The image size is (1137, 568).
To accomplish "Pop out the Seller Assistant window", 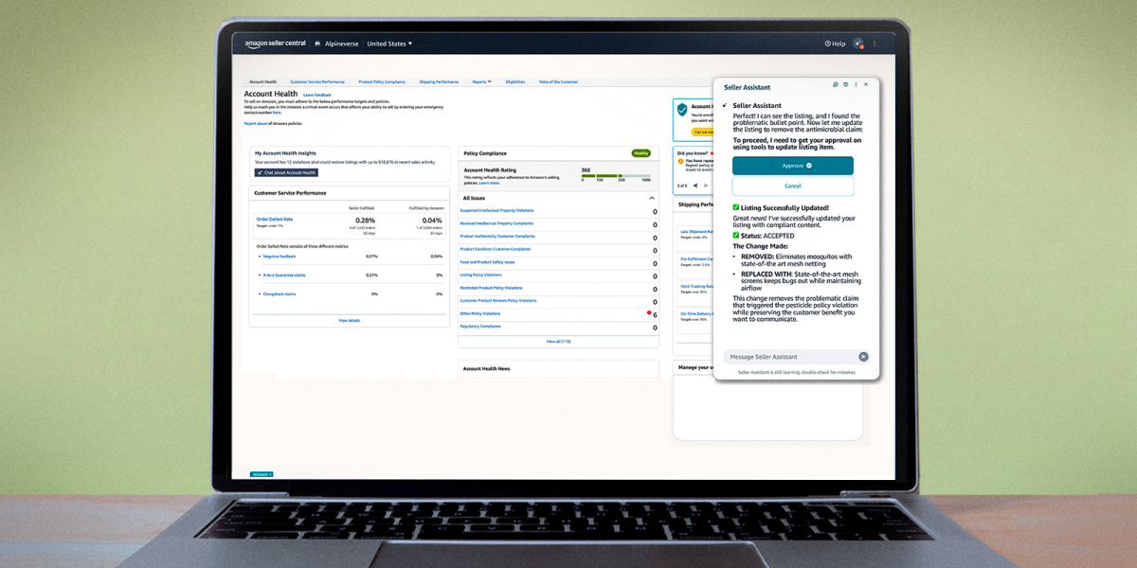I will (836, 84).
